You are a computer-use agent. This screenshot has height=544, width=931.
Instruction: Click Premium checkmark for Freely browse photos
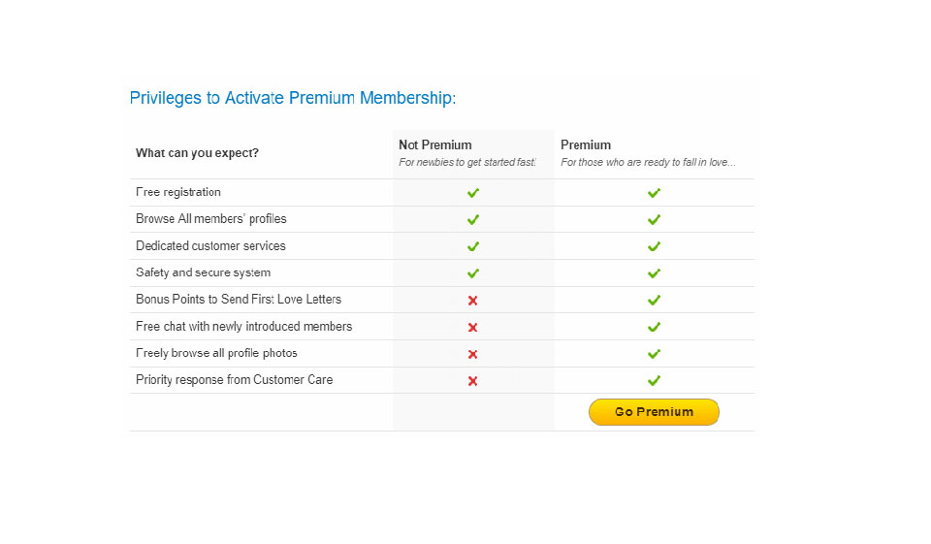click(x=654, y=354)
